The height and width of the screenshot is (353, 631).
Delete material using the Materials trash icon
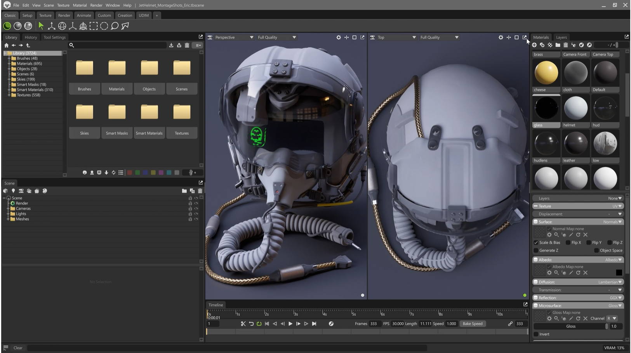click(x=565, y=45)
